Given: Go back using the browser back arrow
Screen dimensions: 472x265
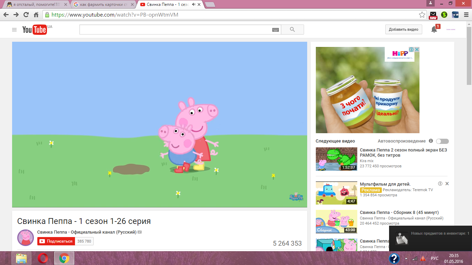Looking at the screenshot, I should click(6, 15).
